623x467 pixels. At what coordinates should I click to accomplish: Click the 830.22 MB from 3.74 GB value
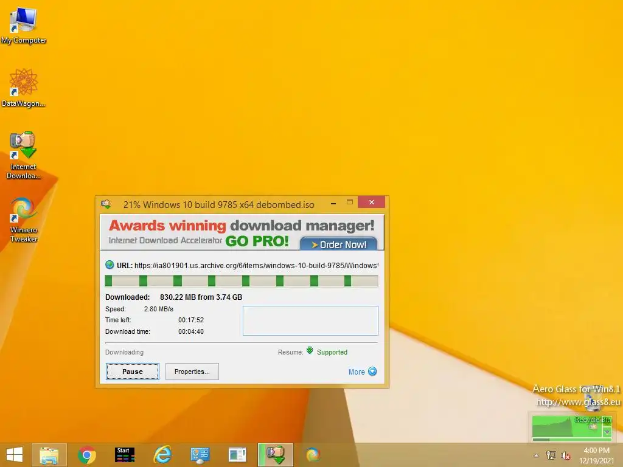point(201,297)
